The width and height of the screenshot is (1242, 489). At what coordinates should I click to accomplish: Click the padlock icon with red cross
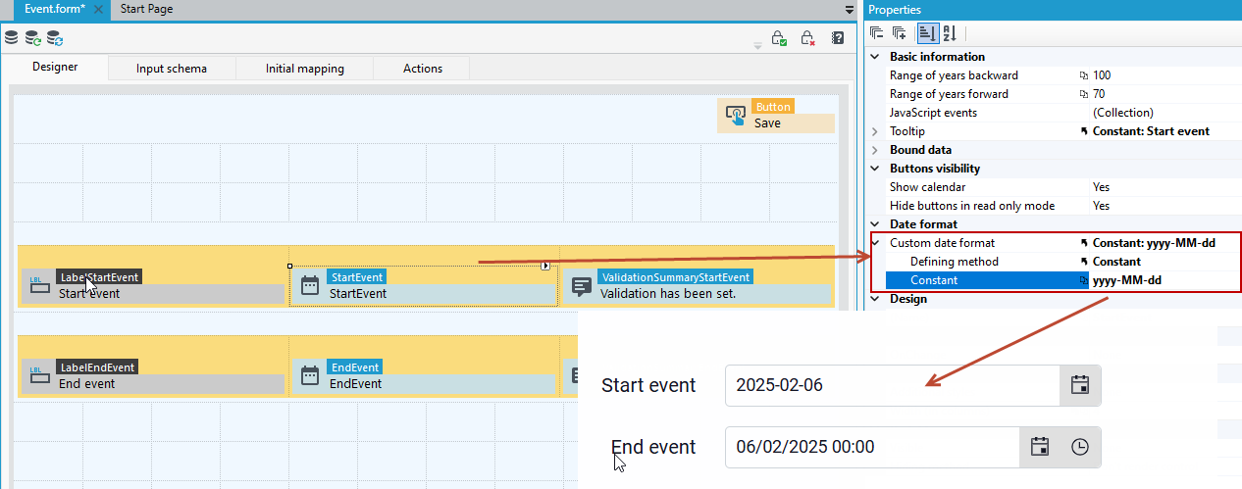point(808,38)
